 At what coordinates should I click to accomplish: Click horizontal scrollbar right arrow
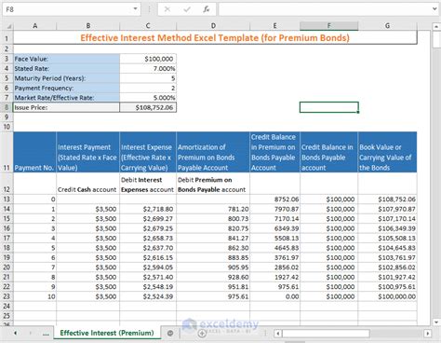tap(428, 334)
